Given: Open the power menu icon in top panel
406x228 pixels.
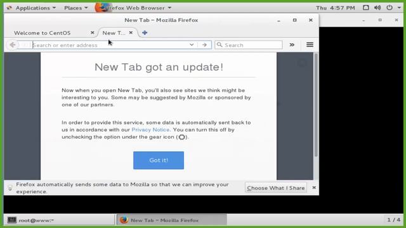Looking at the screenshot, I should pos(390,8).
